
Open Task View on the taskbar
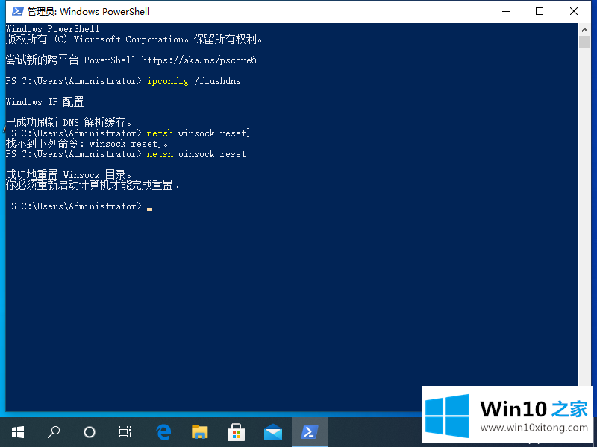click(x=125, y=432)
